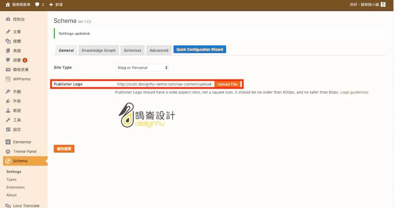394x208 pixels.
Task: Open Comments icon in sidebar
Action: (x=8, y=60)
